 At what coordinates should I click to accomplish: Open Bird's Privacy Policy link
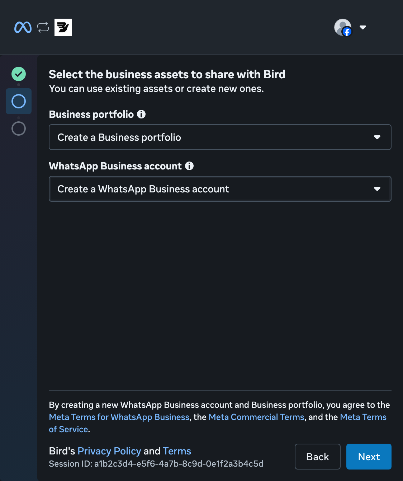point(109,451)
